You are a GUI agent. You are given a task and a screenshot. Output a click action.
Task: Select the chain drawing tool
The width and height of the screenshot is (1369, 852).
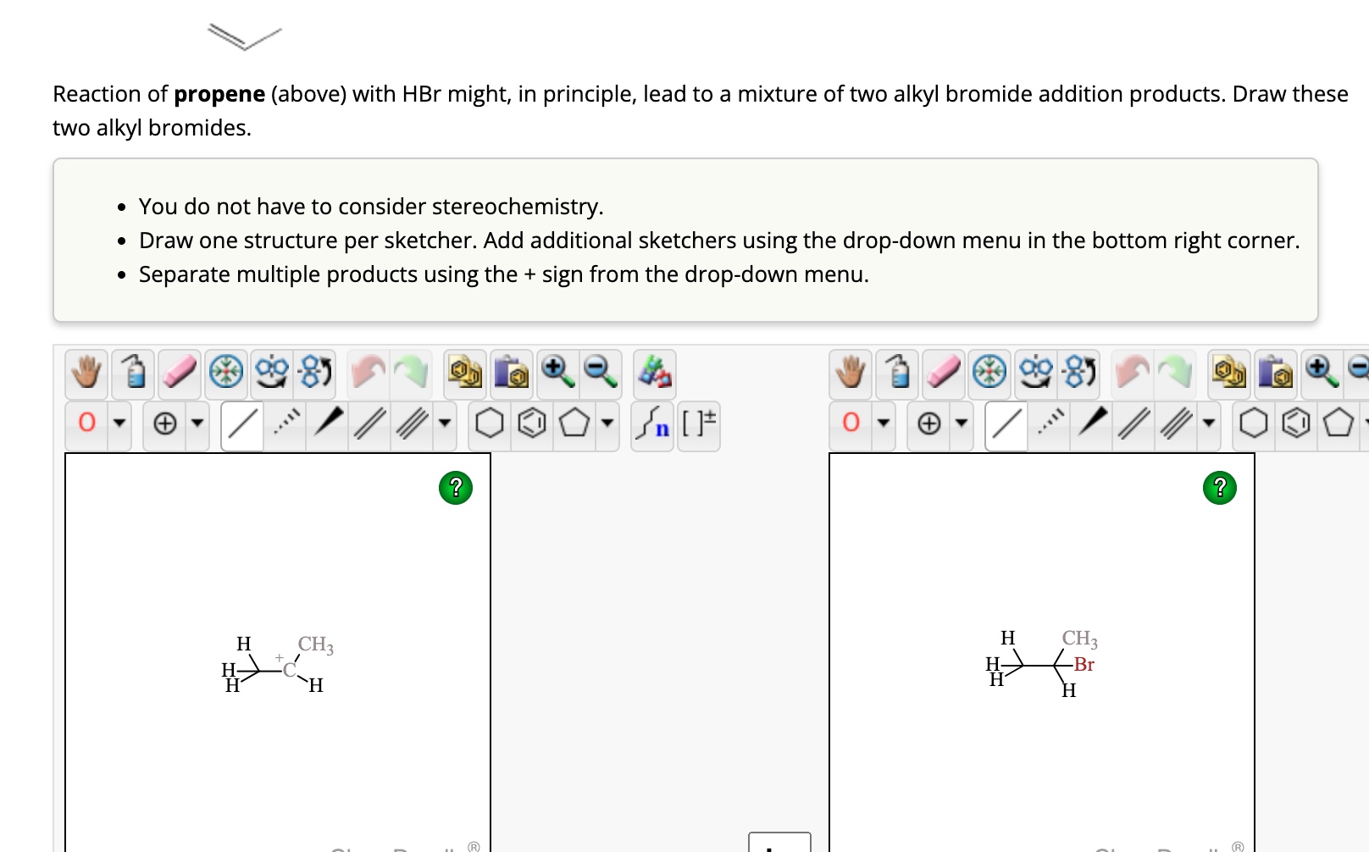click(x=651, y=423)
